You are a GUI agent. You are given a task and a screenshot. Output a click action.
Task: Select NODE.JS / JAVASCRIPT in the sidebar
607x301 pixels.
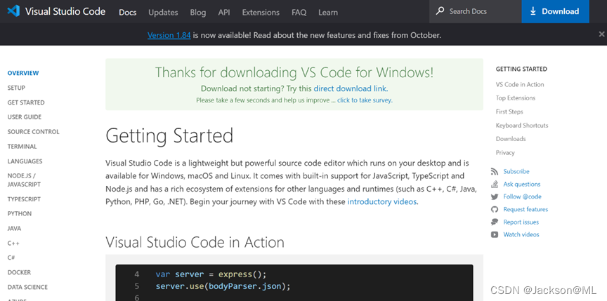24,180
